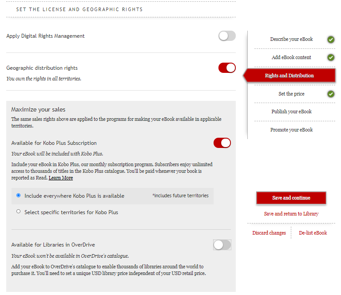This screenshot has width=341, height=295.
Task: Click Save and return to Library link
Action: 291,214
